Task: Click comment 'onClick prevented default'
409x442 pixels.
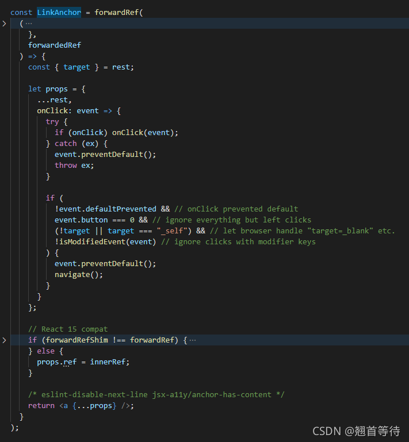Action: point(236,209)
